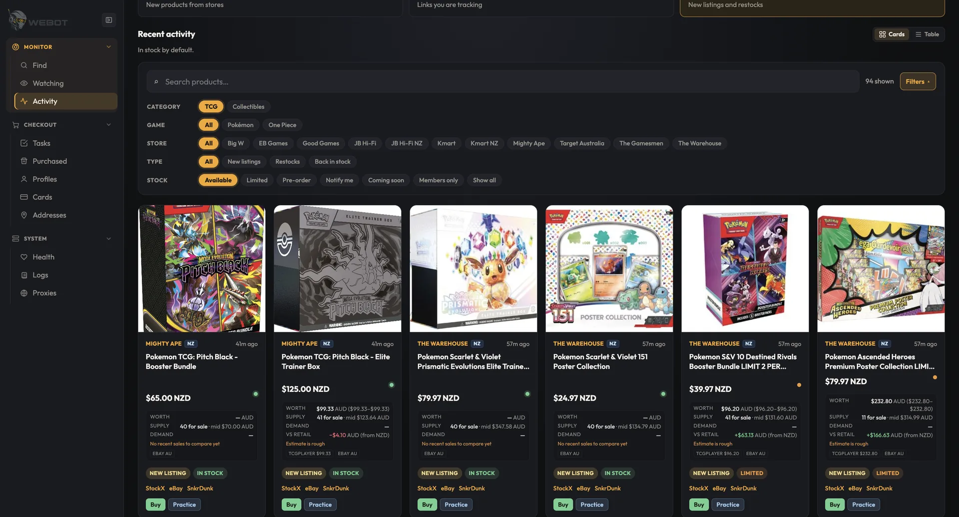Open the Ascended Heroes Poster Collection image
The height and width of the screenshot is (517, 959).
coord(881,268)
